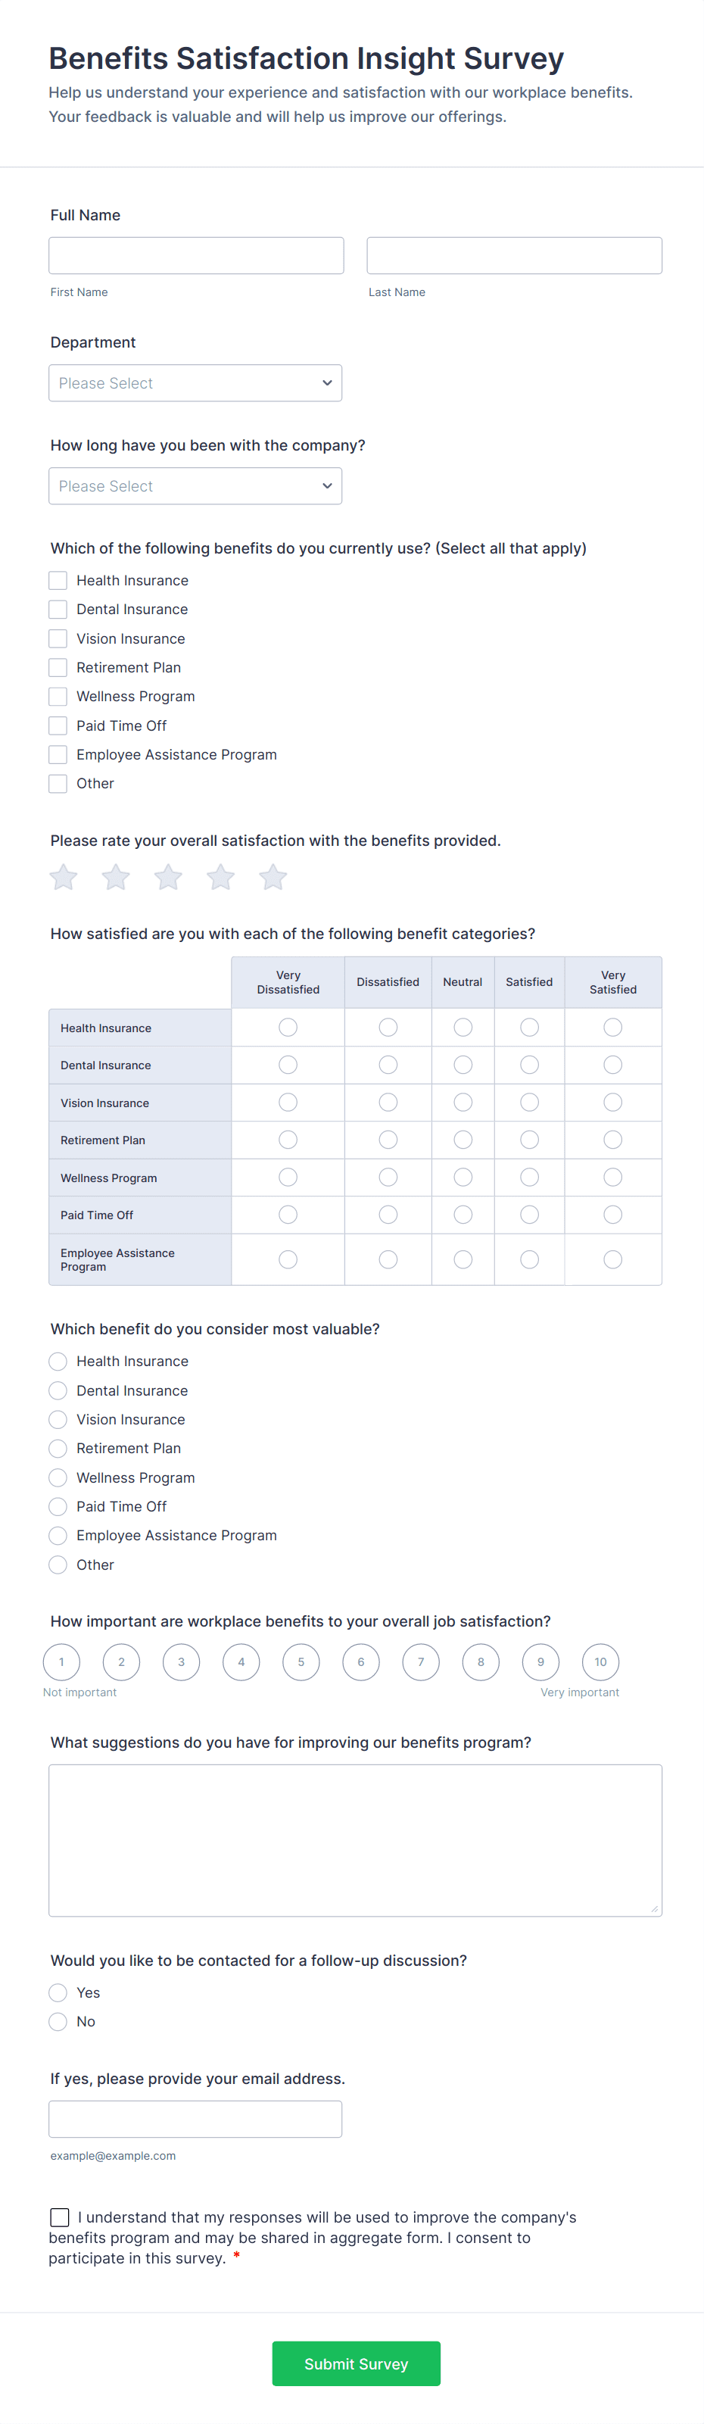Select Retirement Plan as most valuable benefit
The height and width of the screenshot is (2424, 704).
tap(58, 1448)
